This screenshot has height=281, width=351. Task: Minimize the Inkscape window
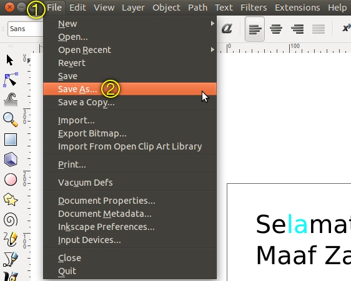tap(21, 7)
